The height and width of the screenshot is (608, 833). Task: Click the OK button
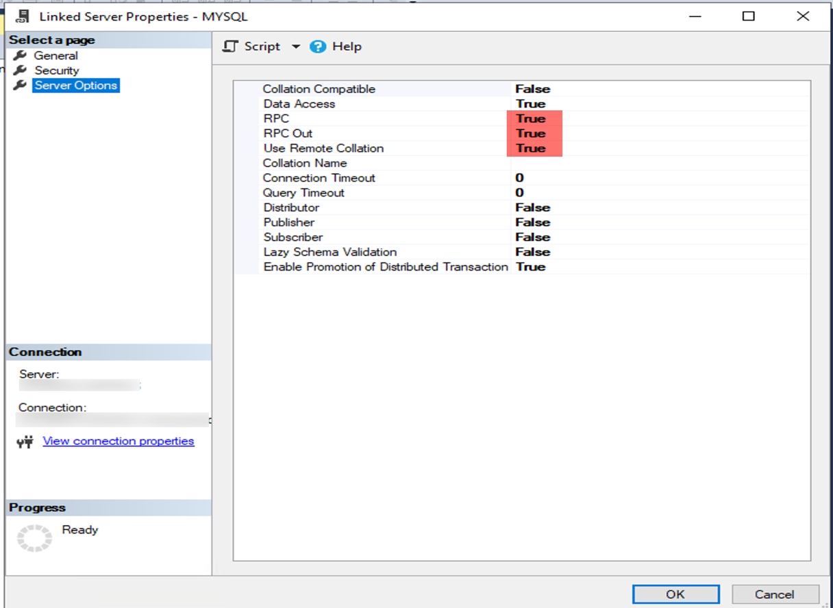[675, 594]
